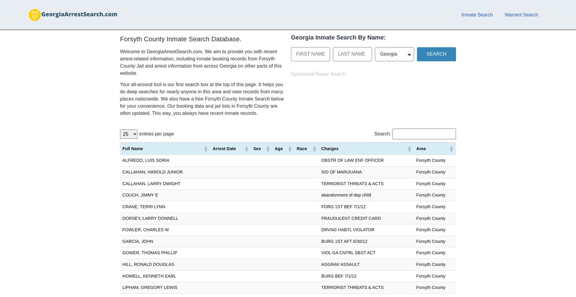Sort by Sex column arrow icon
This screenshot has height=297, width=576.
(x=268, y=149)
